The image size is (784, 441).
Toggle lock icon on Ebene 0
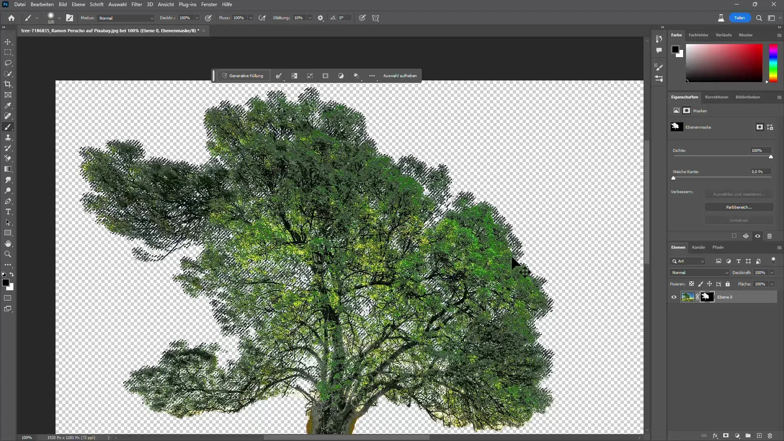pyautogui.click(x=728, y=284)
